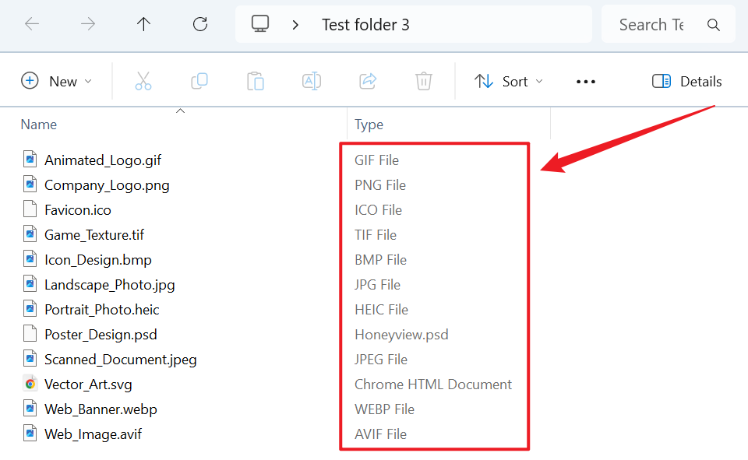
Task: Click the image icon of Company_Logo.png
Action: (x=30, y=184)
